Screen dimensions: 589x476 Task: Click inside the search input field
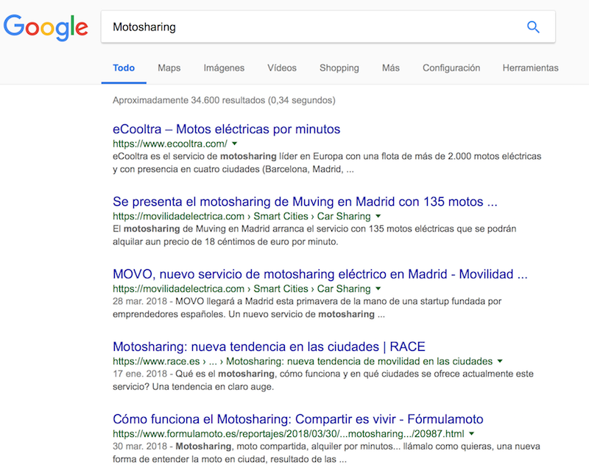(294, 26)
